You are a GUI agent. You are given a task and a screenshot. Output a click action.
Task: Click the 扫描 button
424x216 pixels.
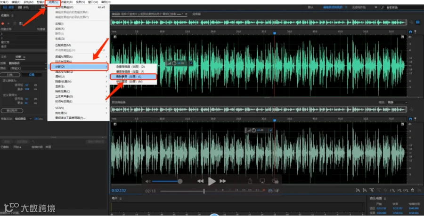pos(10,75)
